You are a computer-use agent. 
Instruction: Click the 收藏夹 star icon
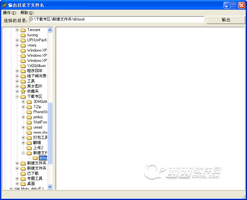[x=23, y=91]
